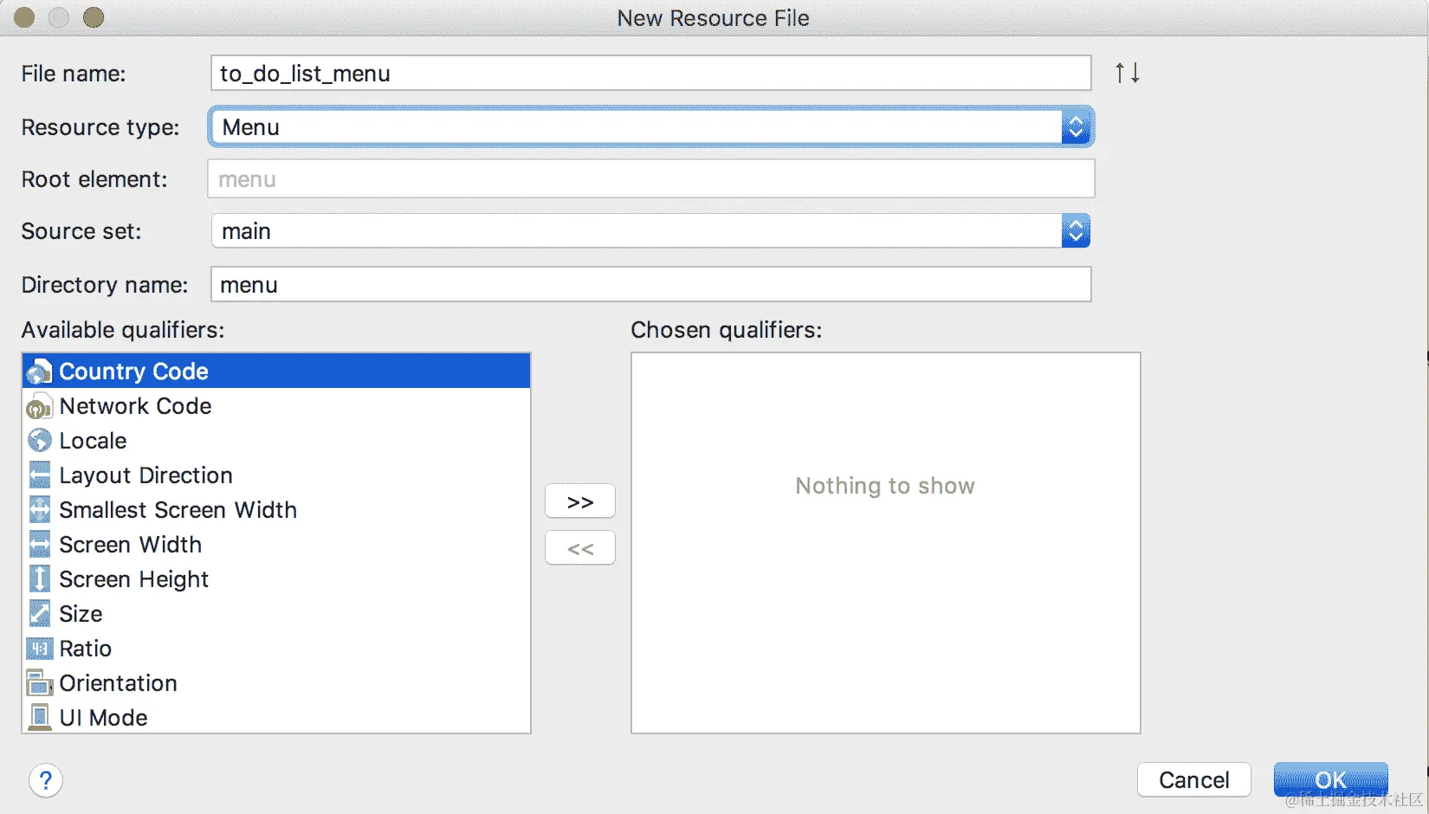The image size is (1429, 814).
Task: Click the Ratio qualifier icon
Action: [40, 649]
